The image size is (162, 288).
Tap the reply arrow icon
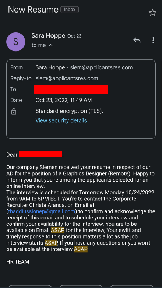pyautogui.click(x=137, y=40)
